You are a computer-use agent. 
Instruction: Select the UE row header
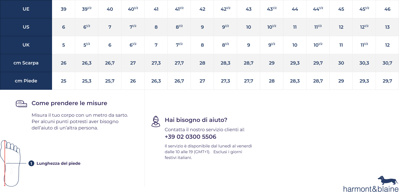tap(26, 9)
